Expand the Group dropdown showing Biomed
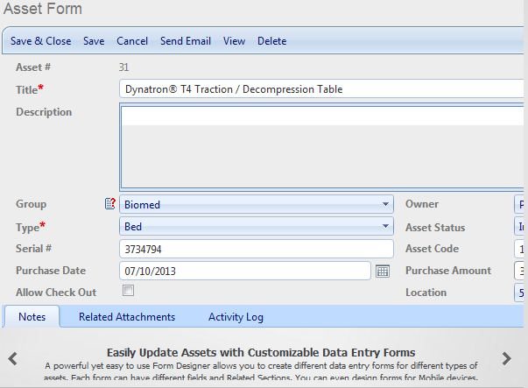This screenshot has width=528, height=388. 257,204
